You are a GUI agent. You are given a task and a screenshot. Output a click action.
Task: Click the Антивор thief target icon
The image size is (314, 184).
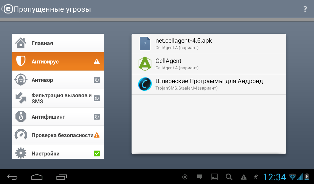pyautogui.click(x=21, y=80)
